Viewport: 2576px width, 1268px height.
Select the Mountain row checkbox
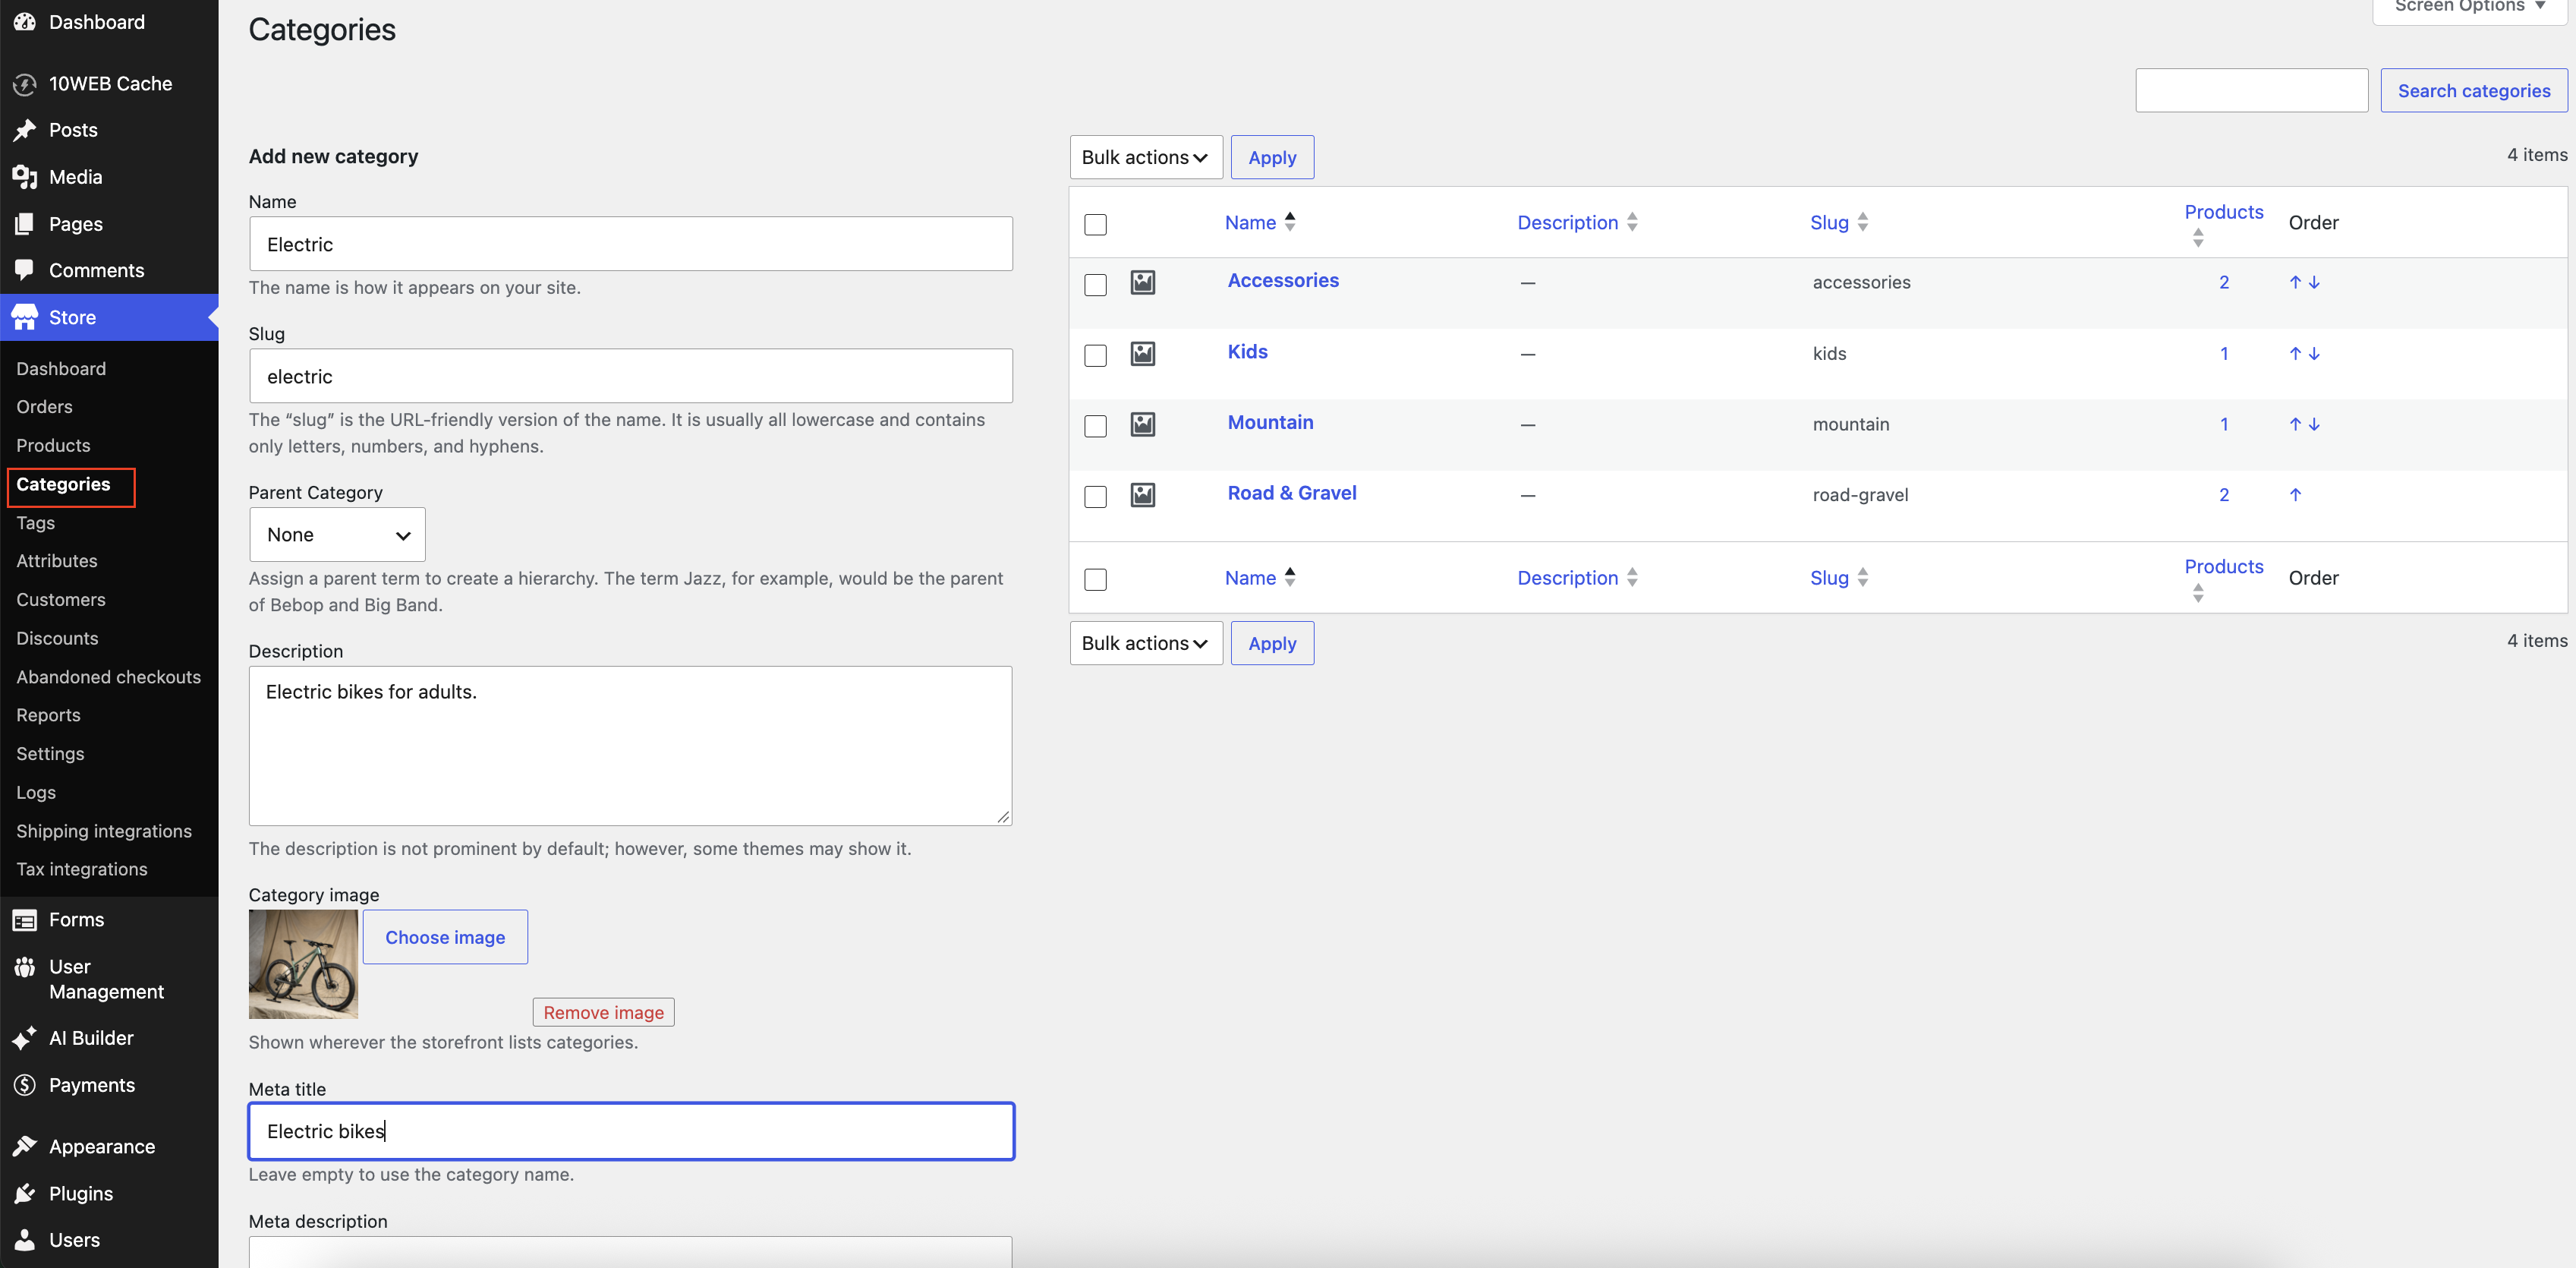click(x=1096, y=426)
